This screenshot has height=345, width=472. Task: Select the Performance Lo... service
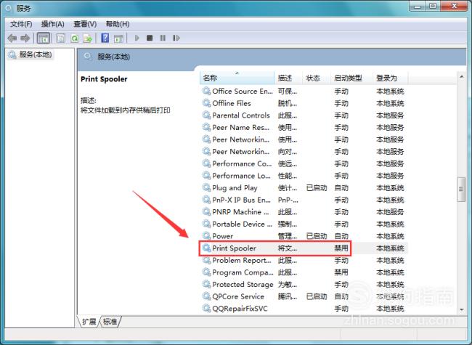point(241,176)
